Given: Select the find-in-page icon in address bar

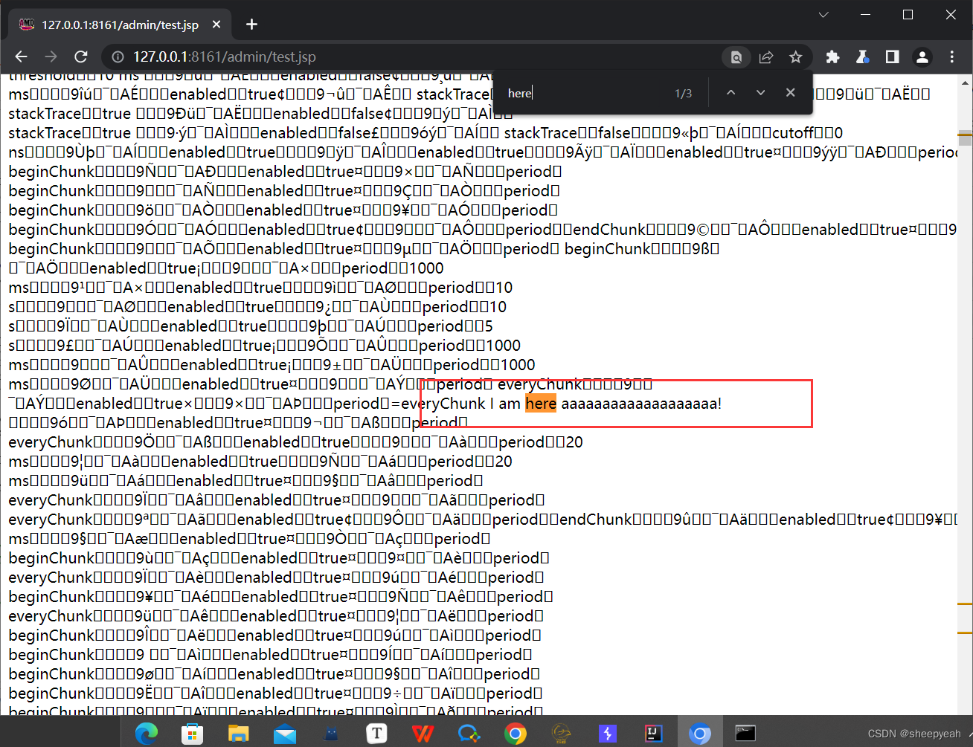Looking at the screenshot, I should coord(736,56).
